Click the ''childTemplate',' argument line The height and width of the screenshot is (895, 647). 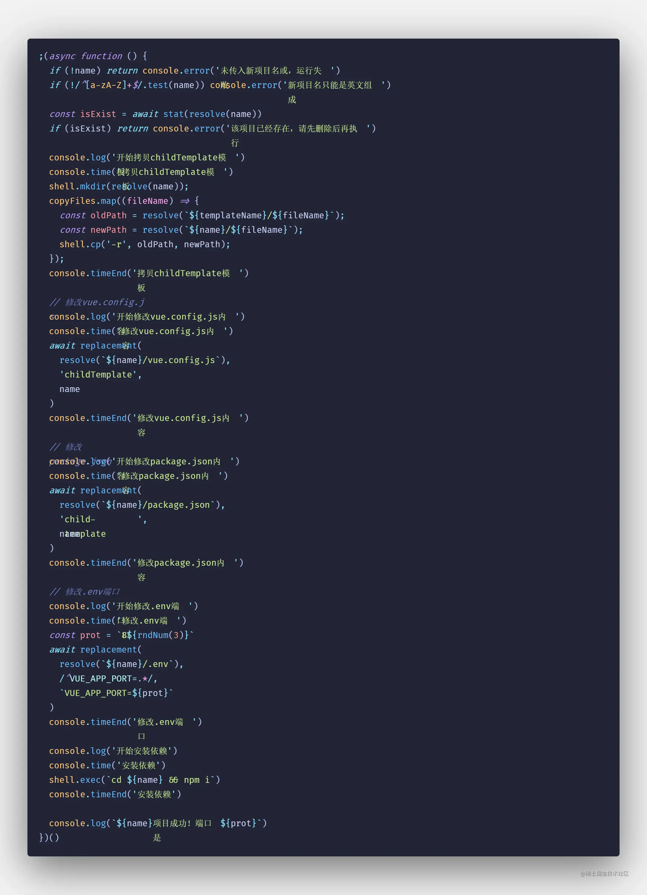click(101, 375)
